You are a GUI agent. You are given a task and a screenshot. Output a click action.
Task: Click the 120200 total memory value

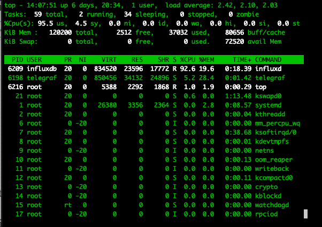[x=60, y=33]
